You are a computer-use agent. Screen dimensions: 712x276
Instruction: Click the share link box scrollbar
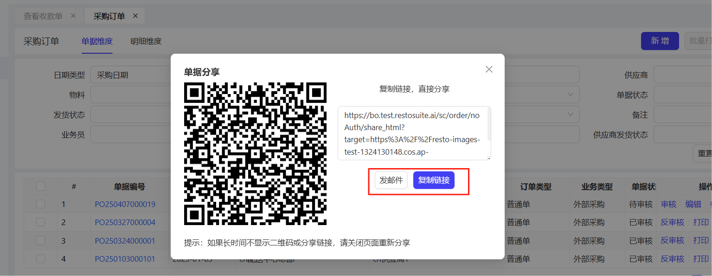(x=488, y=125)
